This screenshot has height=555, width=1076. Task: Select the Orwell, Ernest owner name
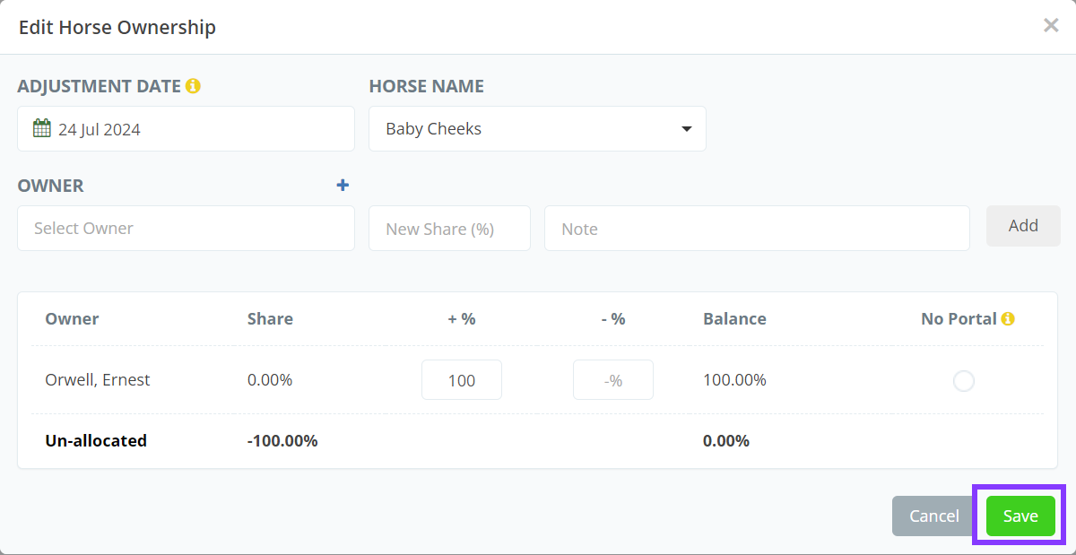[x=98, y=380]
